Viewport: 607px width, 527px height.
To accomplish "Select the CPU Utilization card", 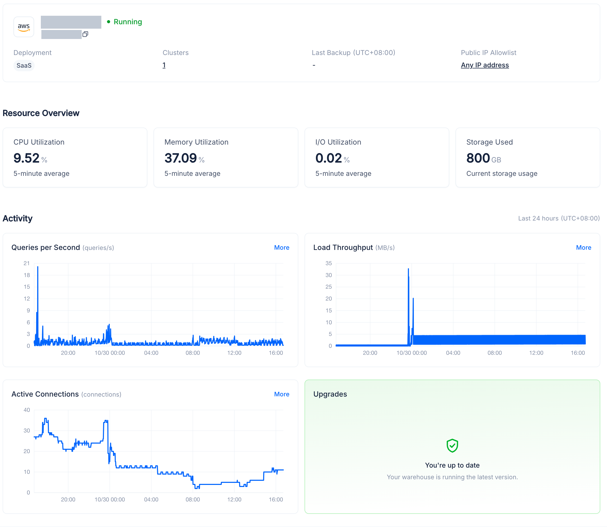I will tap(75, 157).
